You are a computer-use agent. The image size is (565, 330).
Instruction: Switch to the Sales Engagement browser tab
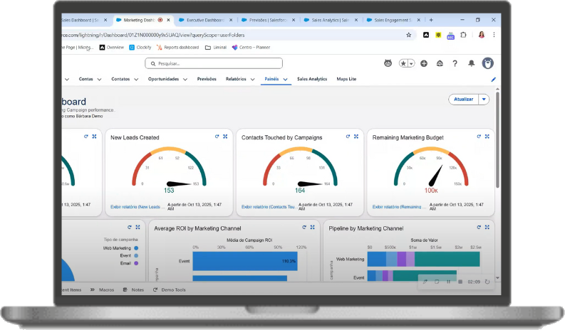pyautogui.click(x=393, y=20)
